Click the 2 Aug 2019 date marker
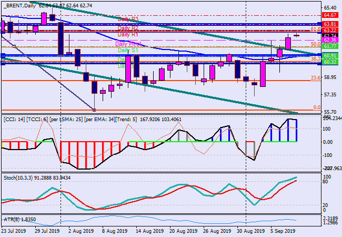The width and height of the screenshot is (342, 237). point(79,231)
